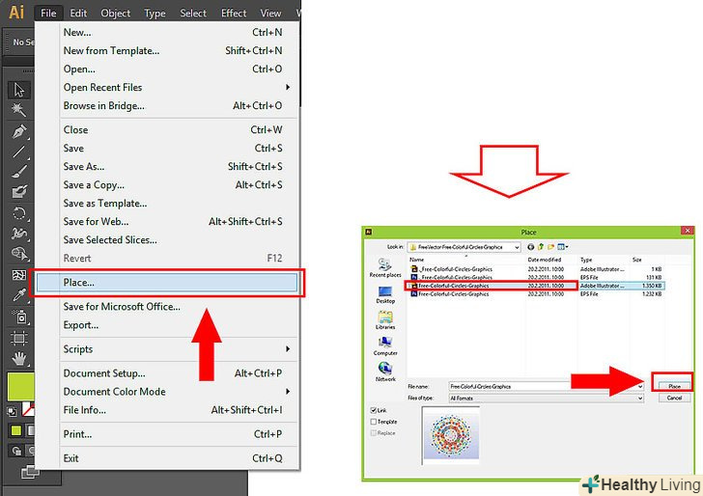Click the small green Color button swatch
Screen dimensions: 703x496
[16, 430]
